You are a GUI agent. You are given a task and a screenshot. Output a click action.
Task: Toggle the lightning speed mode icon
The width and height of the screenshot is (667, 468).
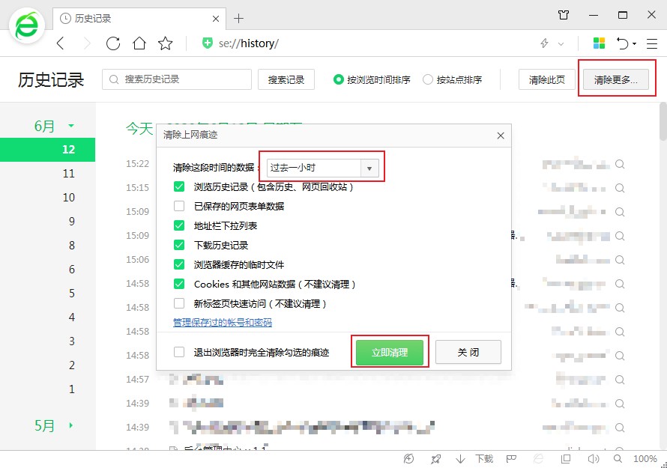[544, 43]
